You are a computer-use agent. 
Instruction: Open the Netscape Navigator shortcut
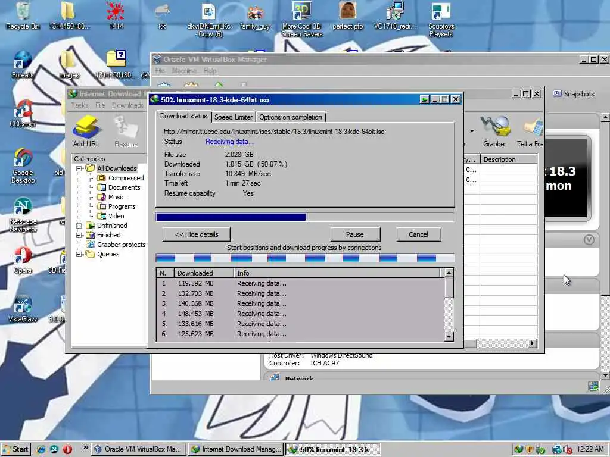(x=23, y=215)
